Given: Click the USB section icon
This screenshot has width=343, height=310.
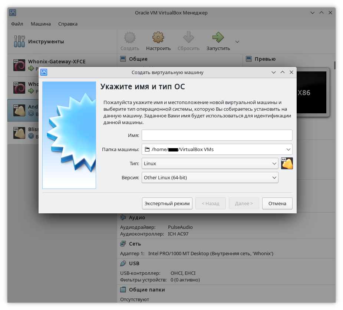Looking at the screenshot, I should [123, 263].
